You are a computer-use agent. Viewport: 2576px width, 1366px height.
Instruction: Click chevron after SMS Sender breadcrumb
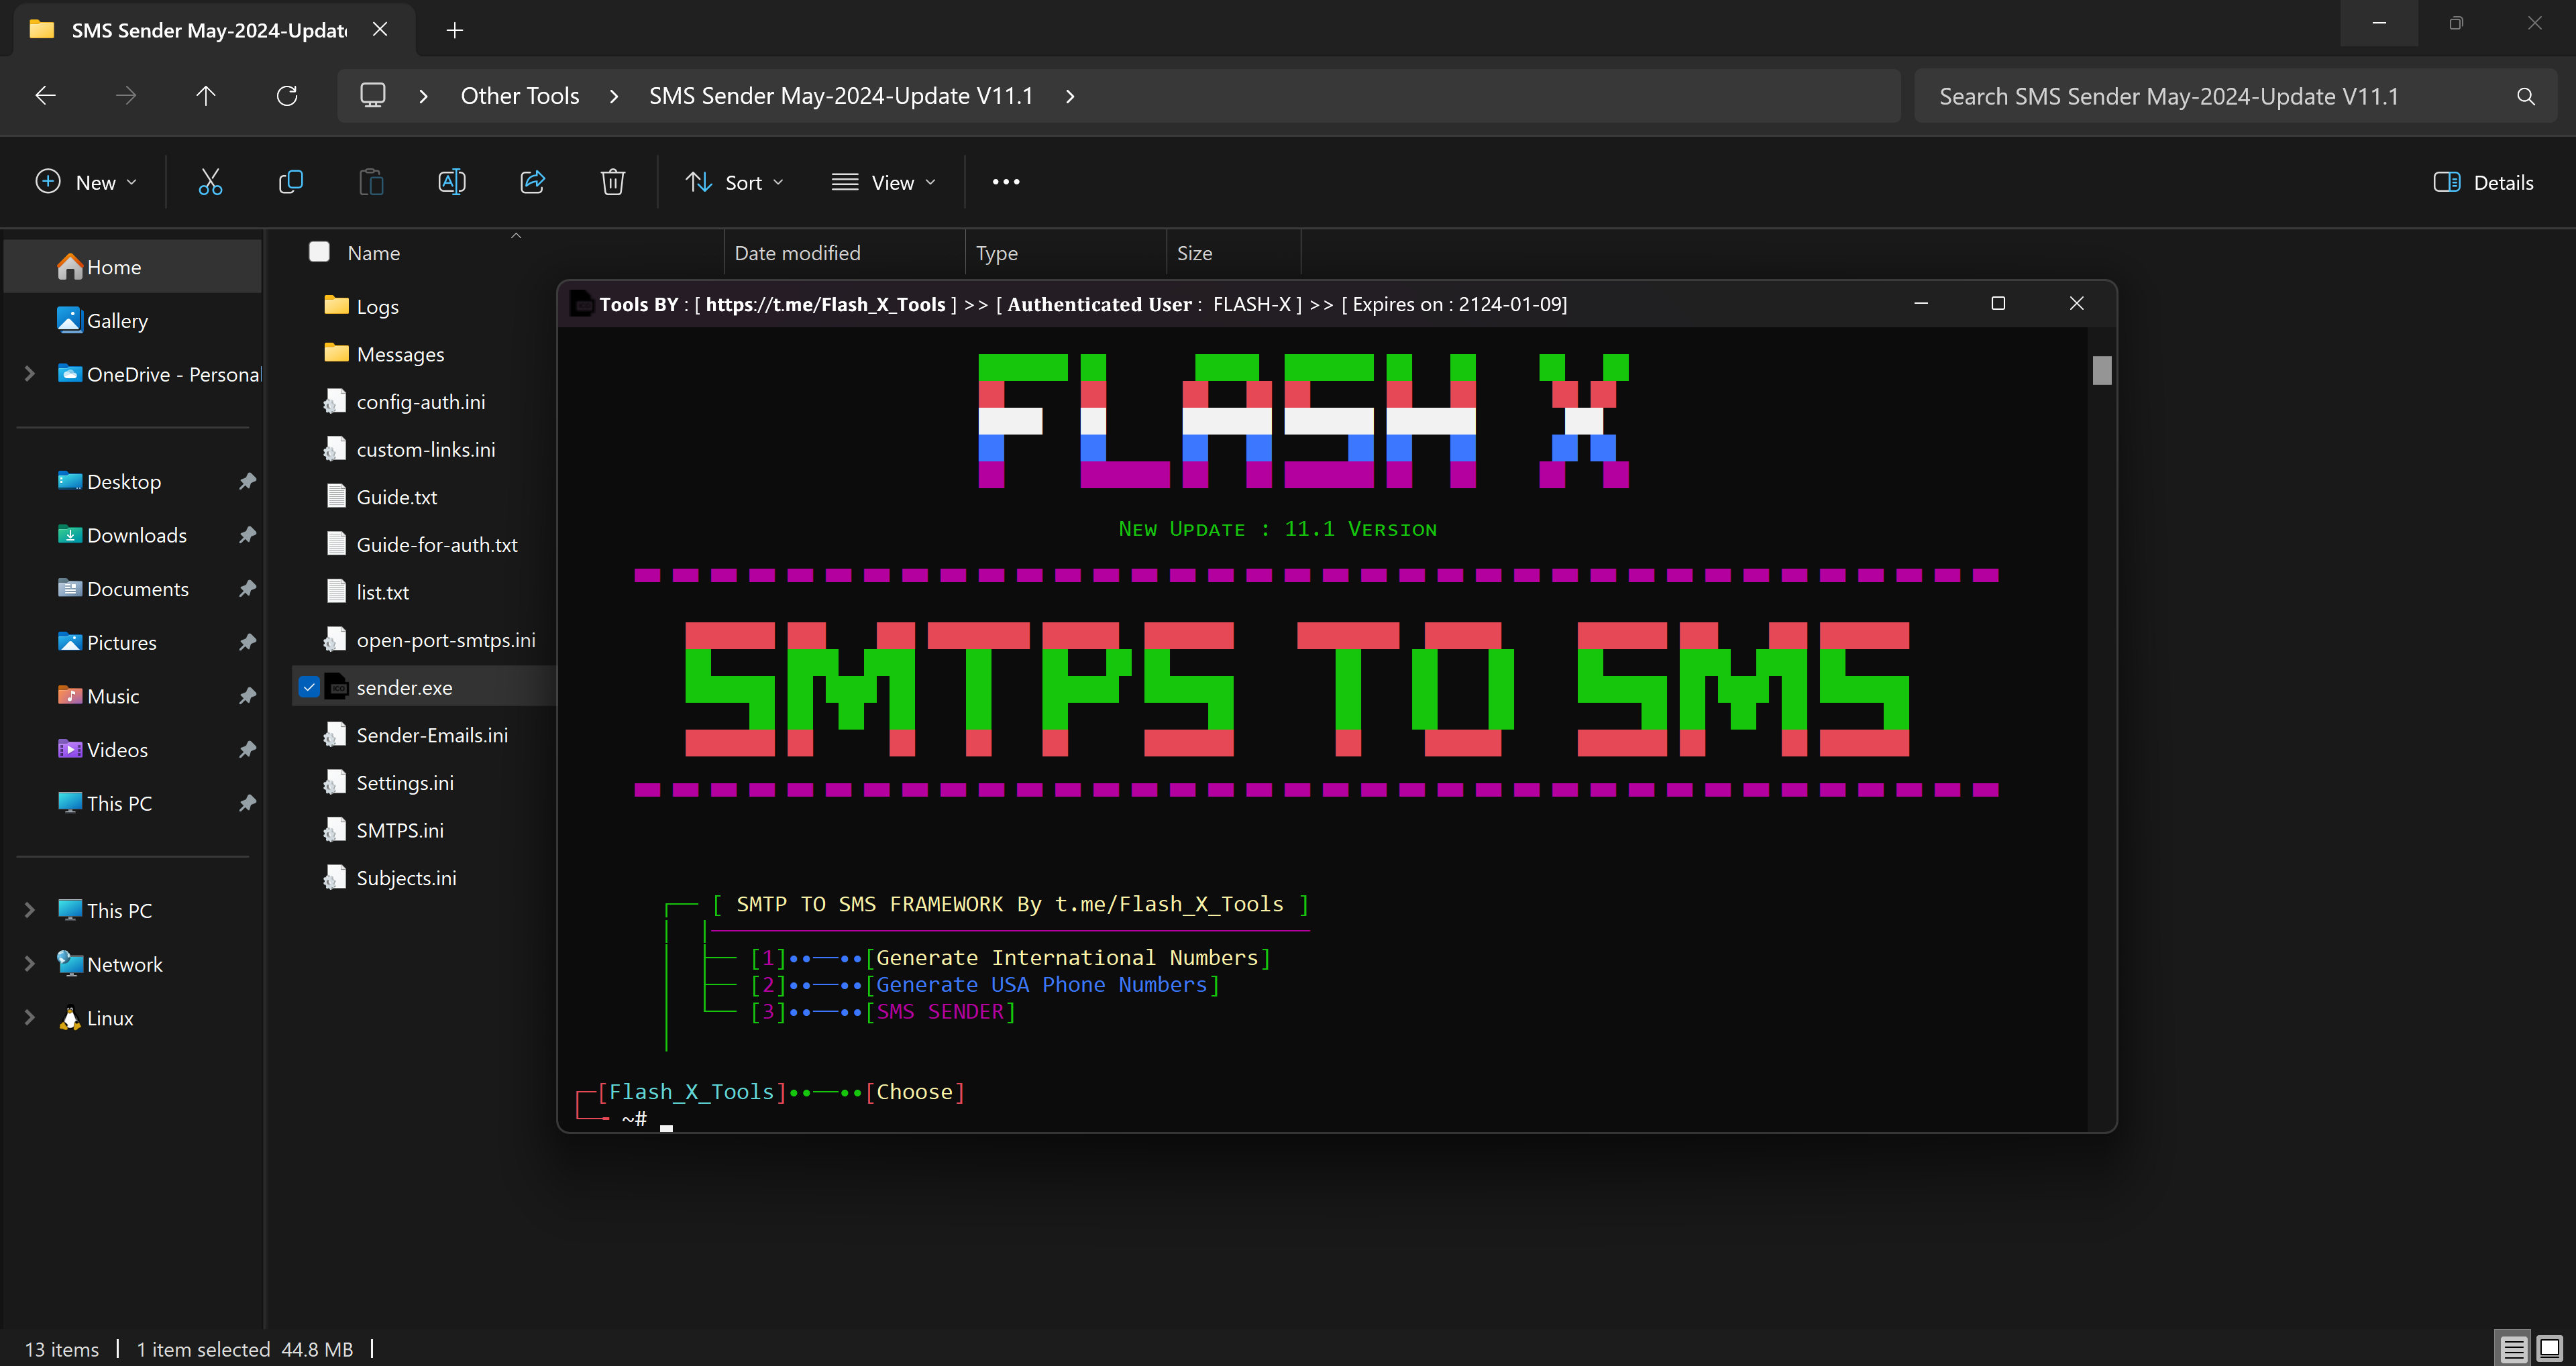pos(1070,96)
